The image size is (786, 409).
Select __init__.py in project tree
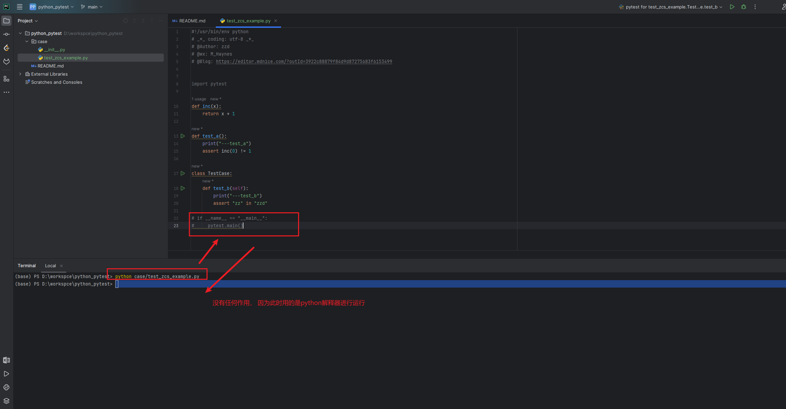click(x=54, y=50)
